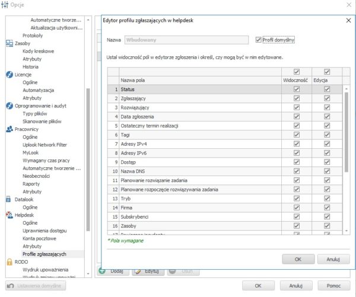Open Pomoc in the Opcje window
This screenshot has height=297, width=356.
(333, 286)
